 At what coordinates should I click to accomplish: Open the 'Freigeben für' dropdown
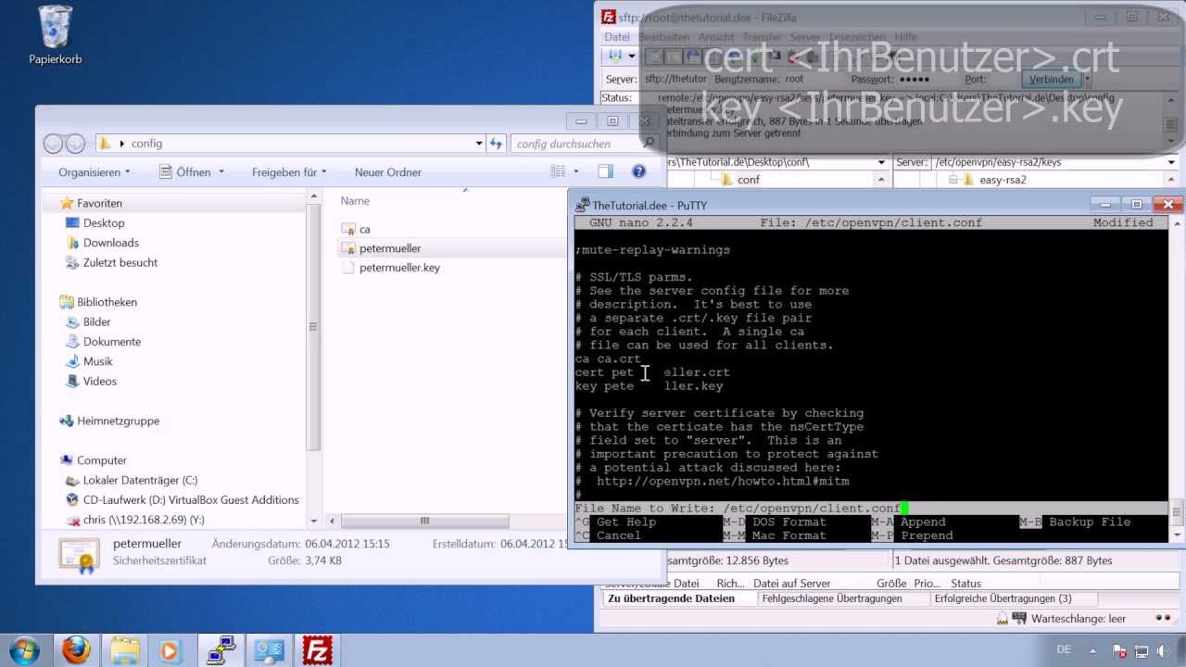(x=290, y=172)
